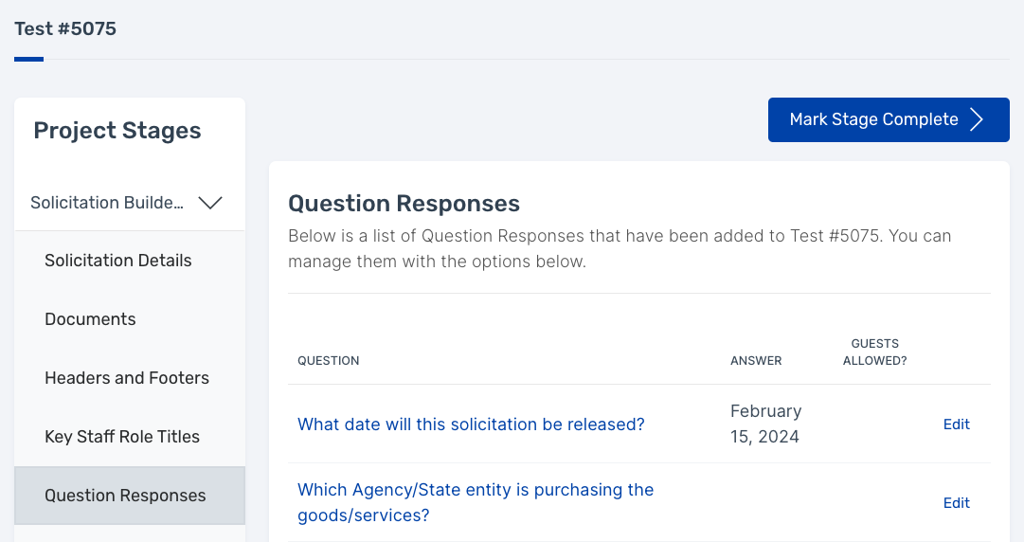The height and width of the screenshot is (542, 1024).
Task: Select Headers and Footers in sidebar
Action: 127,378
